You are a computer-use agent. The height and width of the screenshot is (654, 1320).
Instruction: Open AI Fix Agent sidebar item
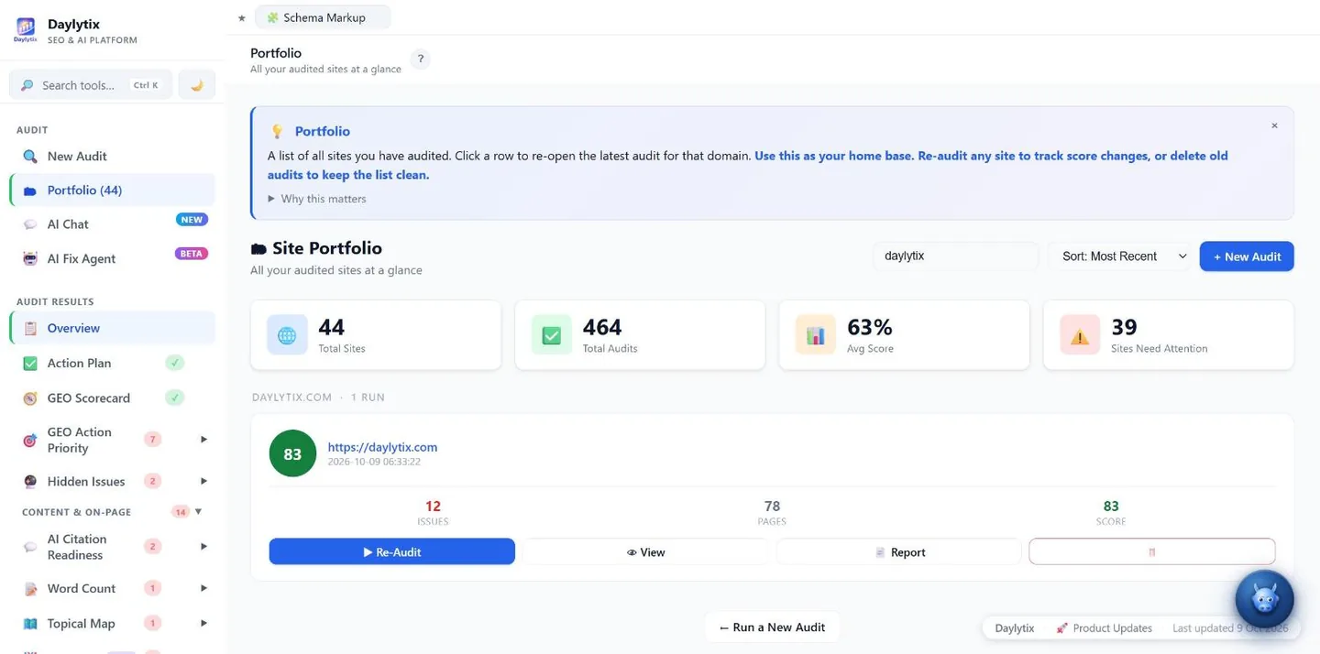pyautogui.click(x=112, y=258)
